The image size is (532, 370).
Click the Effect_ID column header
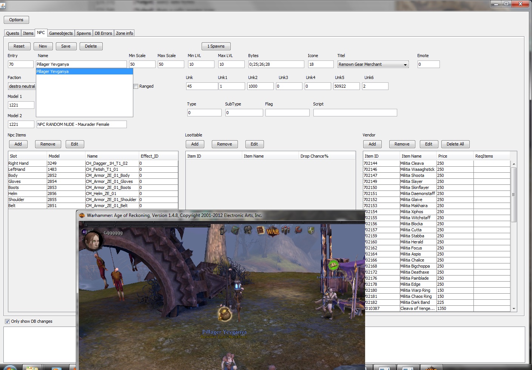coord(158,156)
